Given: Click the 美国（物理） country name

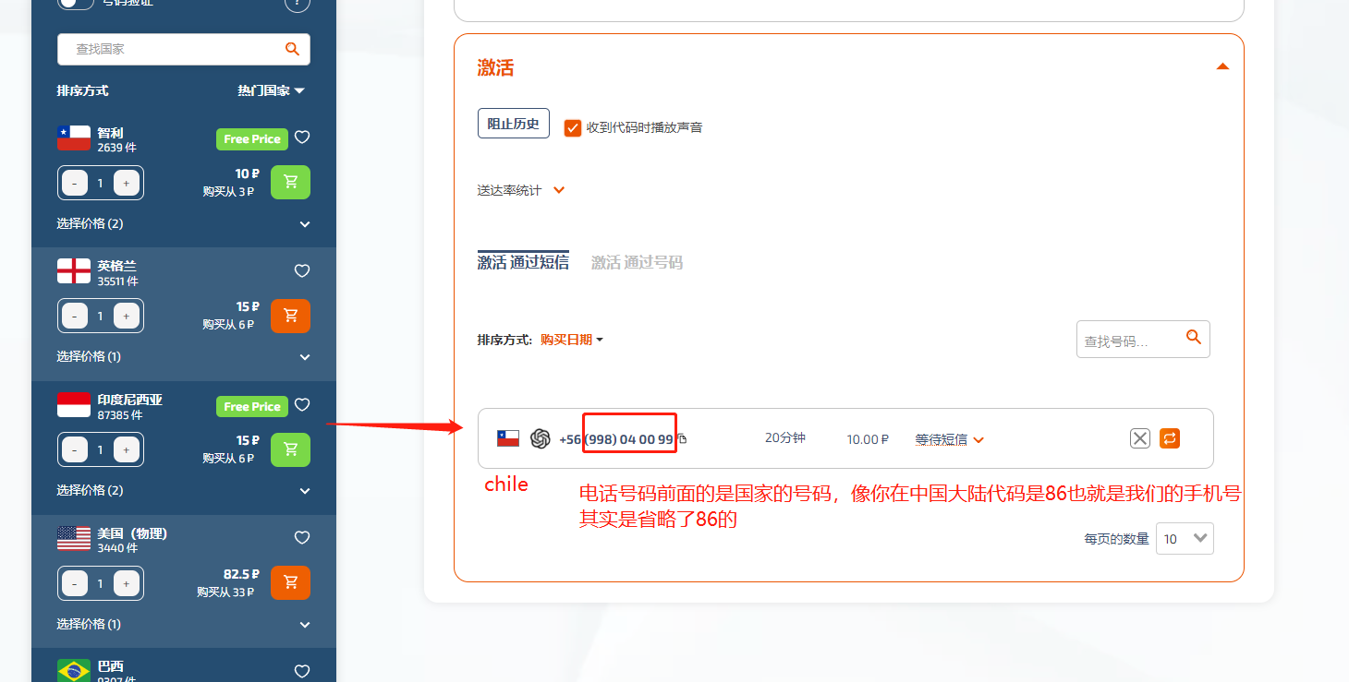Looking at the screenshot, I should pos(132,533).
